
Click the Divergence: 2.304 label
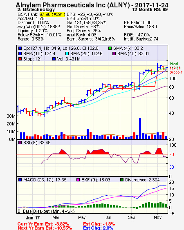pyautogui.click(x=142, y=180)
